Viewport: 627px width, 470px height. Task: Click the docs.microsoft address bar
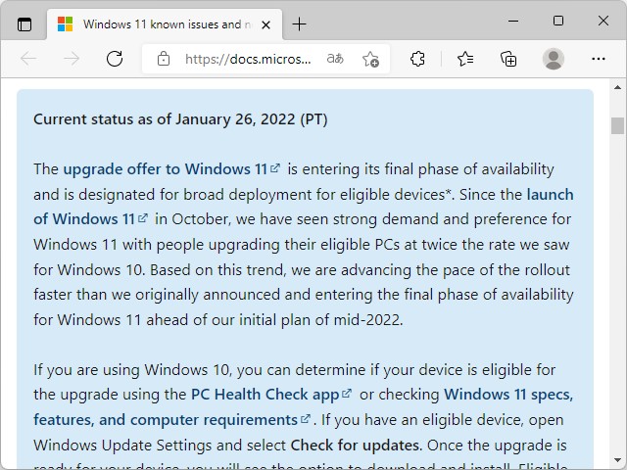click(248, 59)
